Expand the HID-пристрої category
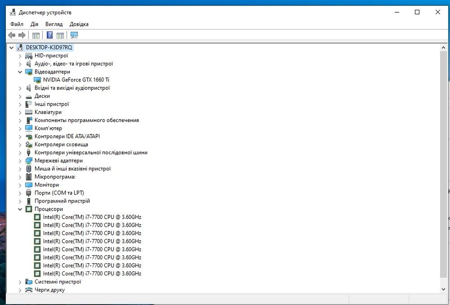This screenshot has width=450, height=305. 20,56
